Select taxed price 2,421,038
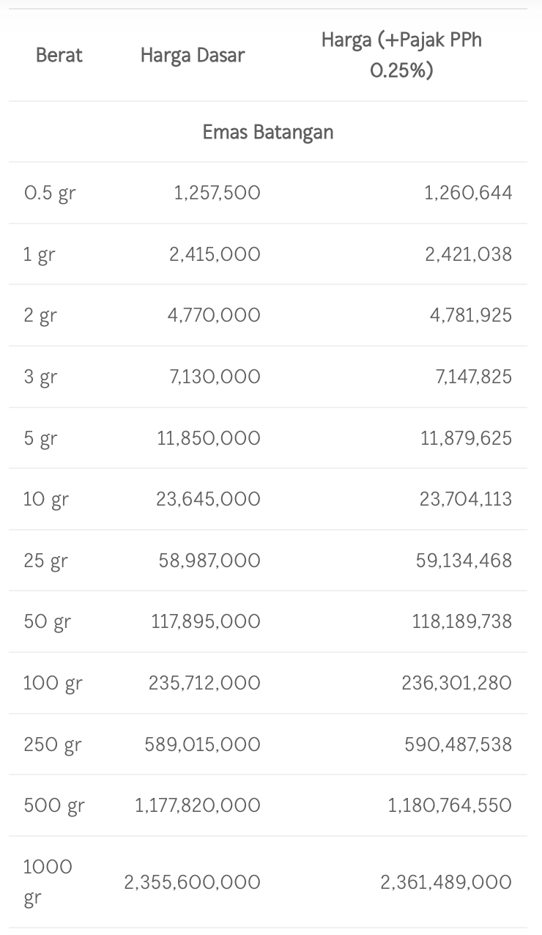 (468, 254)
